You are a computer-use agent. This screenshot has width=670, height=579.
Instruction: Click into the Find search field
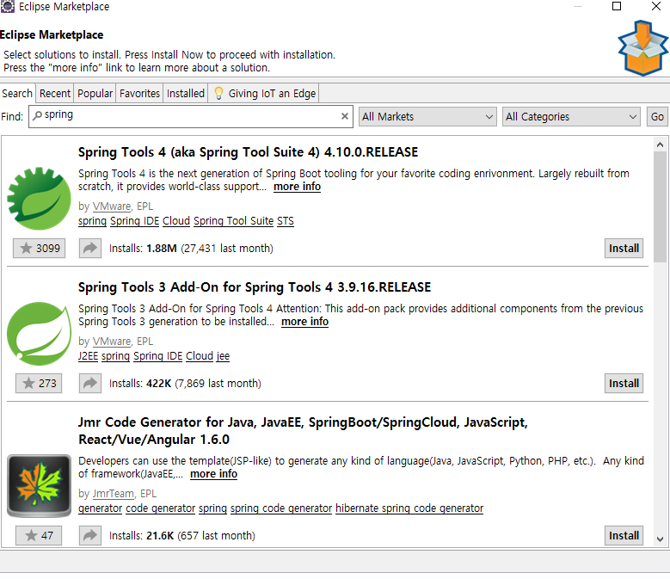(191, 116)
